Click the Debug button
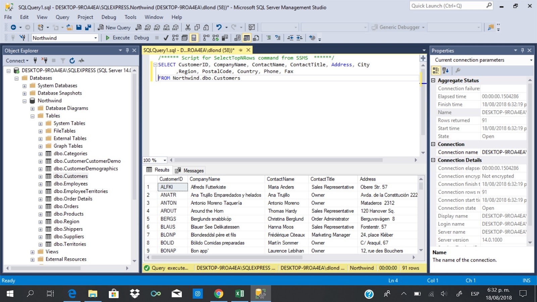The image size is (537, 302). tap(142, 38)
